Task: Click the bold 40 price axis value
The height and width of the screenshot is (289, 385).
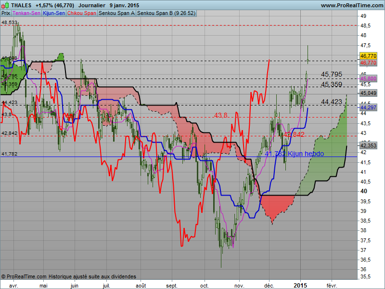Action: click(x=363, y=191)
